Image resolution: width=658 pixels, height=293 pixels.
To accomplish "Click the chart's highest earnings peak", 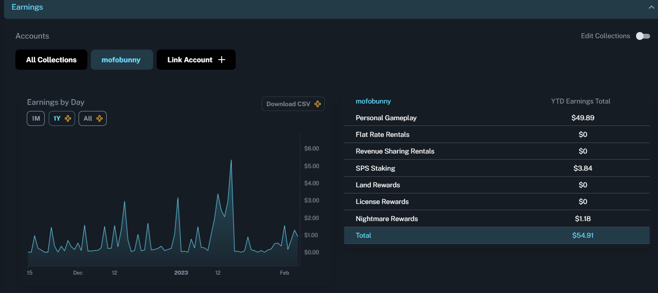I will 231,160.
